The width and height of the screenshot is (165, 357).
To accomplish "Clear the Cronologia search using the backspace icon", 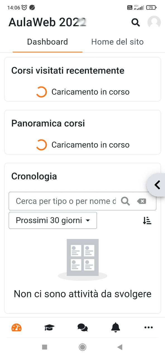I will 142,201.
